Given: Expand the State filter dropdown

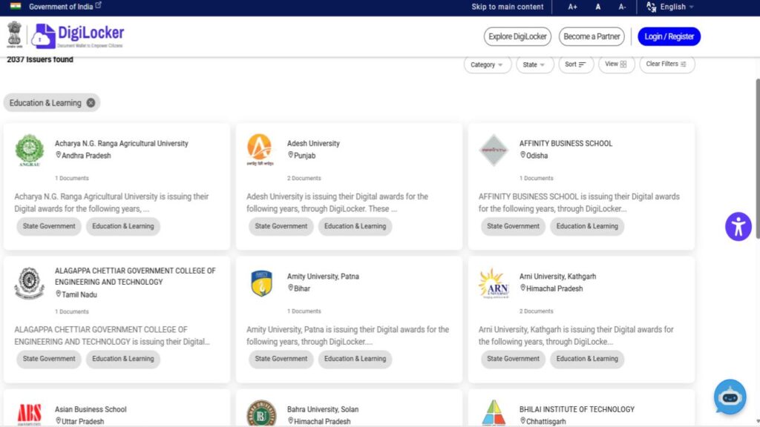Looking at the screenshot, I should coord(534,64).
